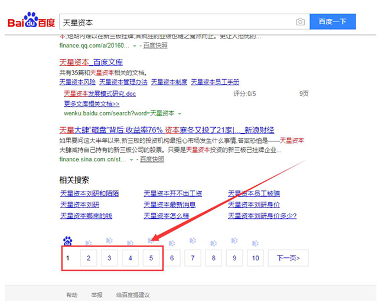
Task: Expand the dropdown arrow after finance.qq.com URL
Action: tap(135, 46)
